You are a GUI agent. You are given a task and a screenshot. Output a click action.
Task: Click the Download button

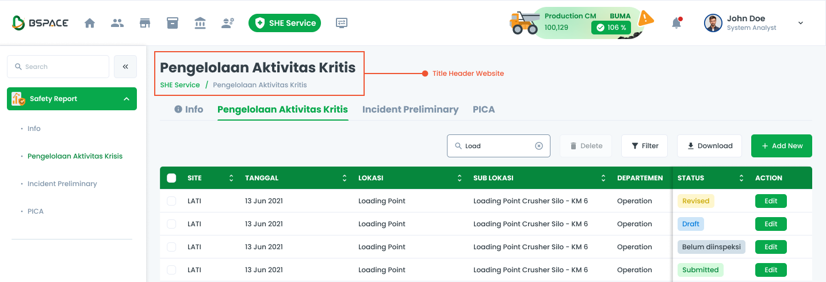[709, 146]
